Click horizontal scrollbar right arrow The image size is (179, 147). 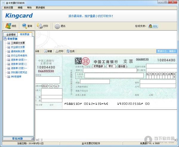point(175,140)
